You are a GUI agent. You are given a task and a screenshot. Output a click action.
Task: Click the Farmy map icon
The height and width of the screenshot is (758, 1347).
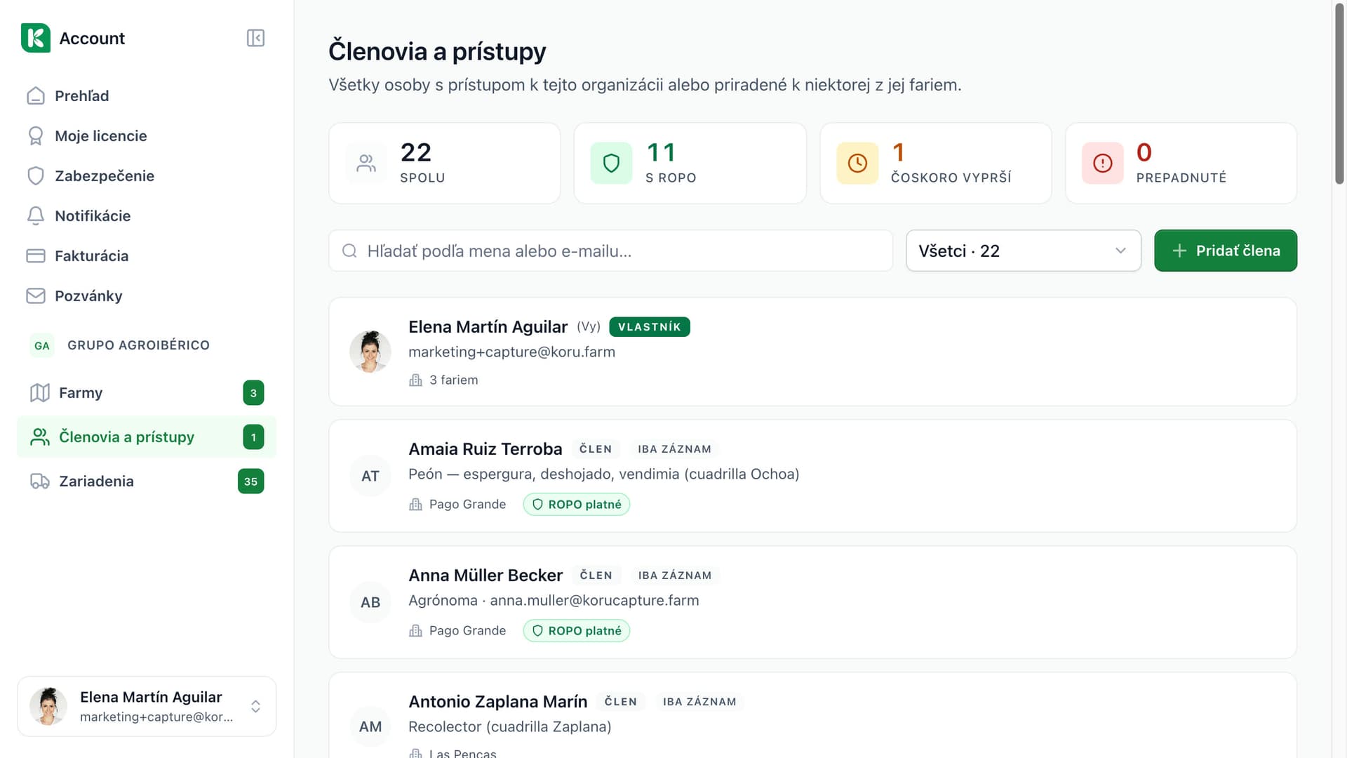click(40, 393)
